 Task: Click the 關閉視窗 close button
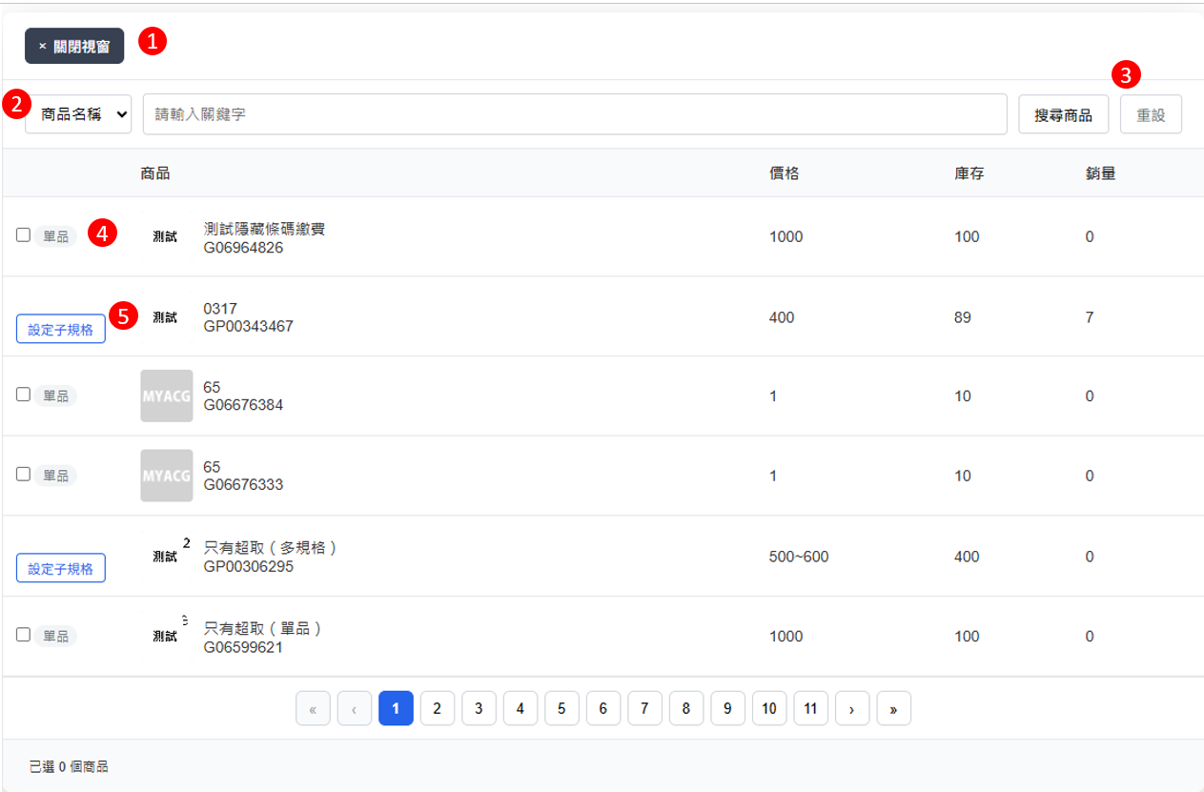74,46
